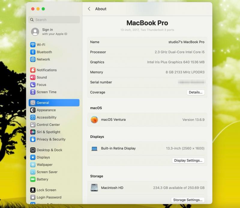
Task: Select the Sound speaker icon
Action: tap(33, 77)
